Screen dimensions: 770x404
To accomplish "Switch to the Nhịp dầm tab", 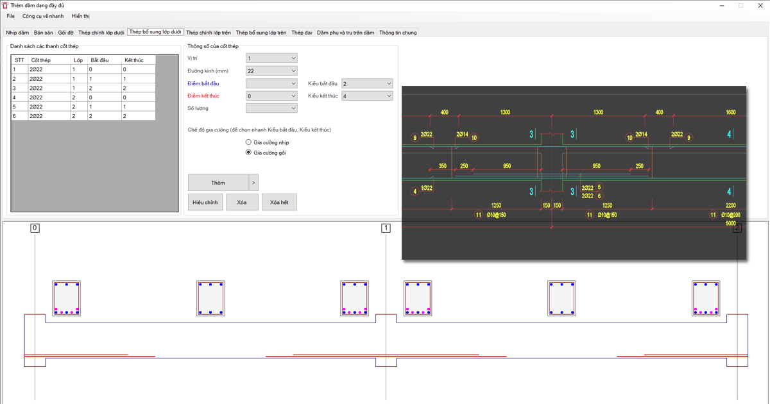I will 17,32.
